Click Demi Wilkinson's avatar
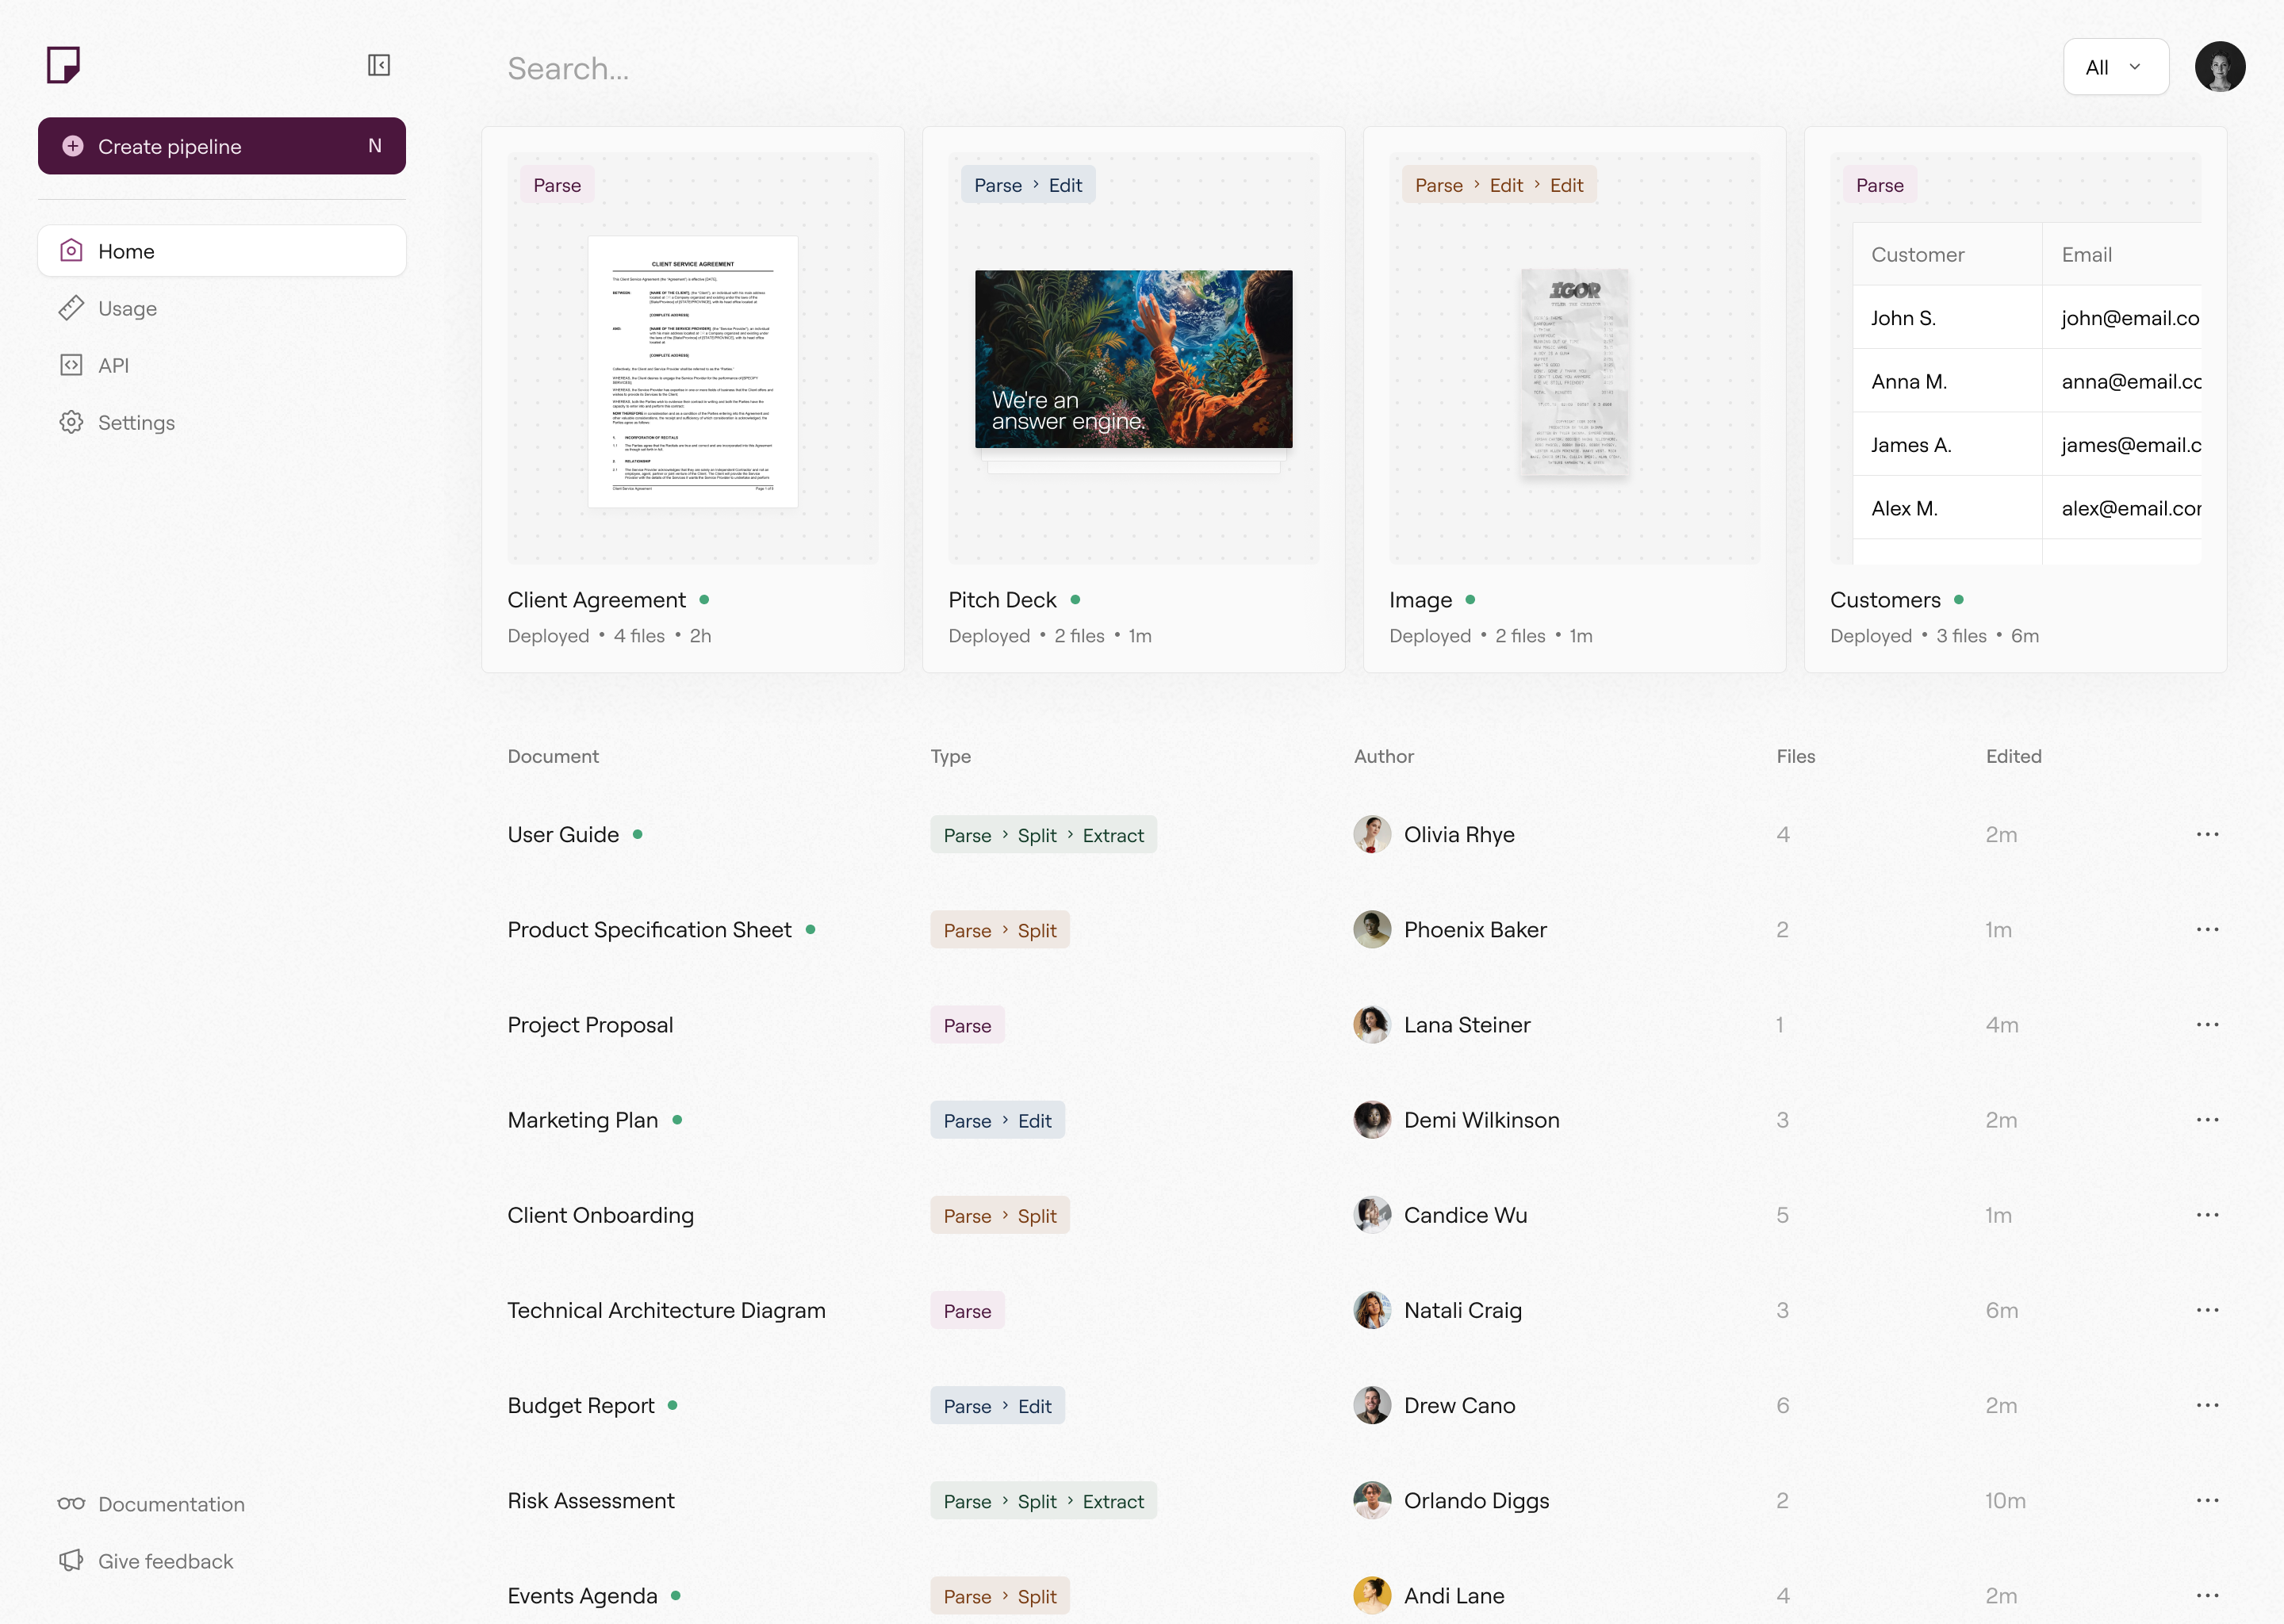Screen dimensions: 2284x1624 (x=1372, y=1119)
